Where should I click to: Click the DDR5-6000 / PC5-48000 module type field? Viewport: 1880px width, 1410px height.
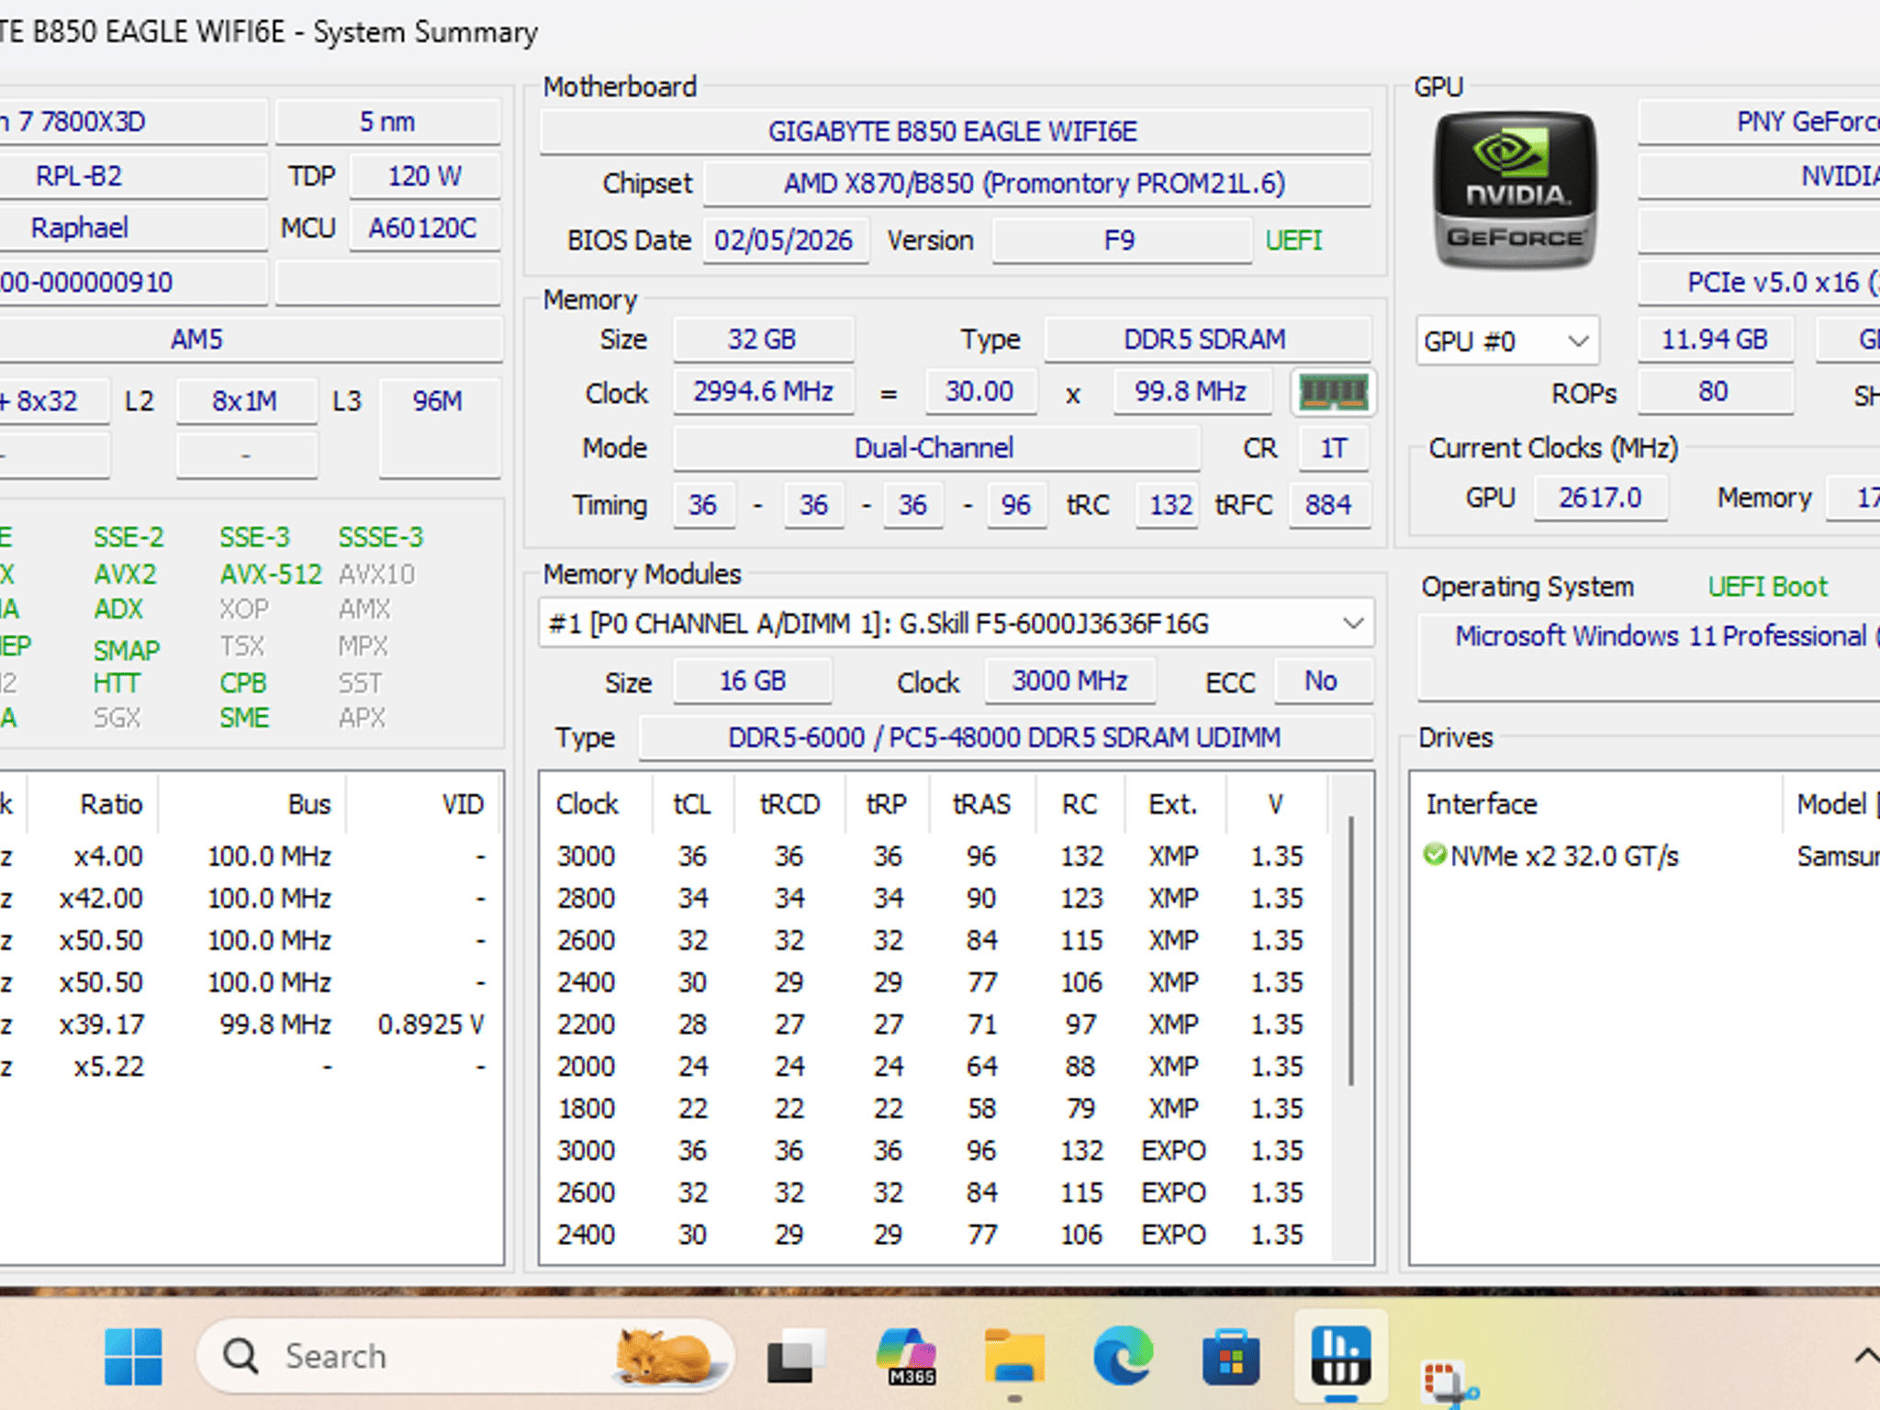pos(1005,737)
